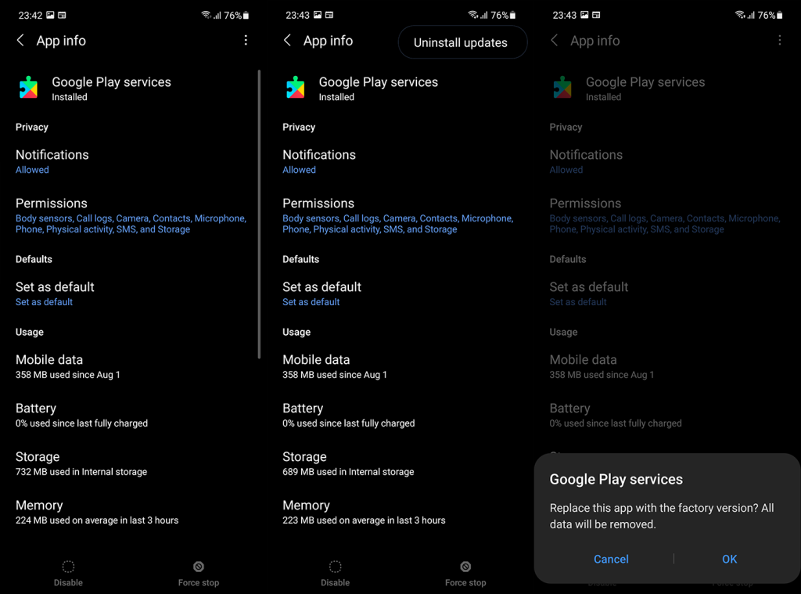Image resolution: width=801 pixels, height=594 pixels.
Task: Tap Google Play services icon on second screen
Action: tap(296, 88)
